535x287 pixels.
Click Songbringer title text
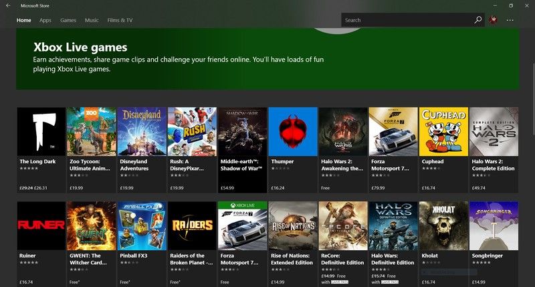click(488, 256)
